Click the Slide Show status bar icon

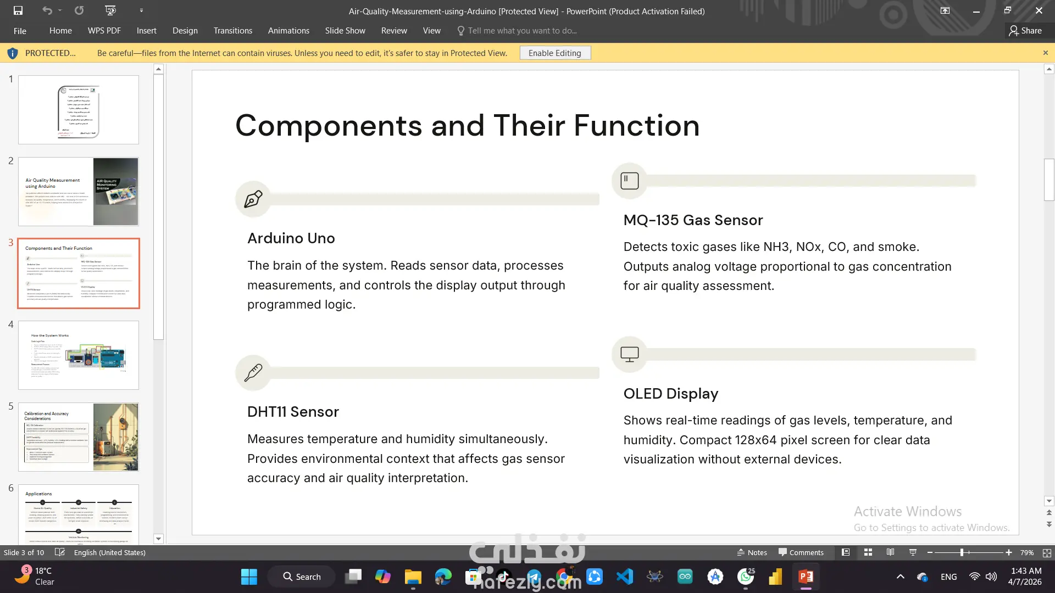[913, 552]
